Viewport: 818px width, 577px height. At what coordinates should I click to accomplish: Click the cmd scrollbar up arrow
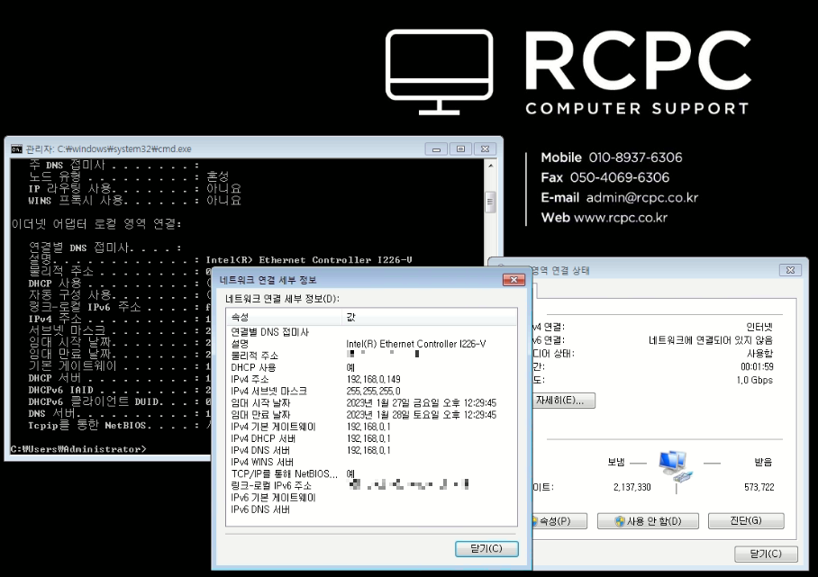(490, 166)
